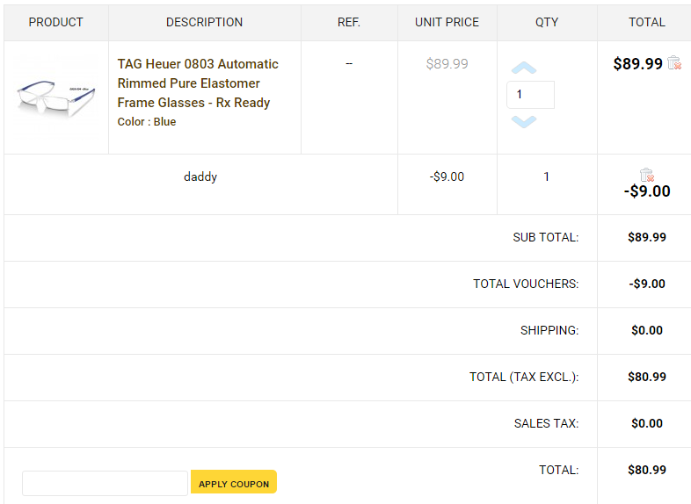Click the blue glasses product thumbnail
The image size is (691, 504).
click(55, 97)
